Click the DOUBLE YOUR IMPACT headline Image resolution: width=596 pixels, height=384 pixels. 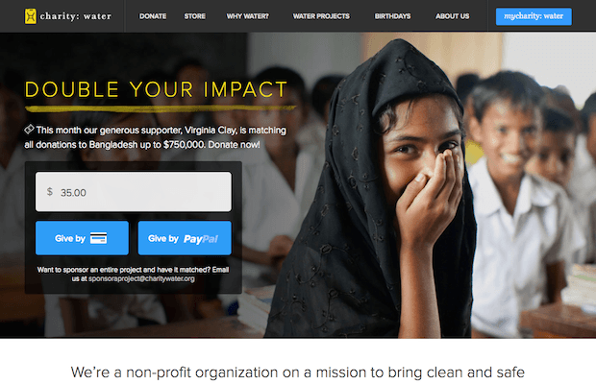coord(157,89)
